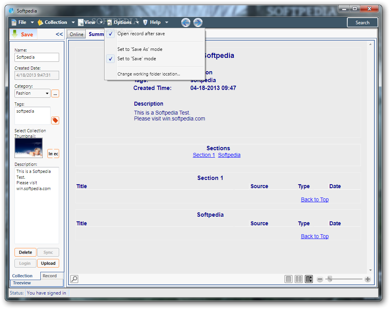This screenshot has height=309, width=390.
Task: Click the scroll down arrow of summary pane
Action: coord(370,270)
